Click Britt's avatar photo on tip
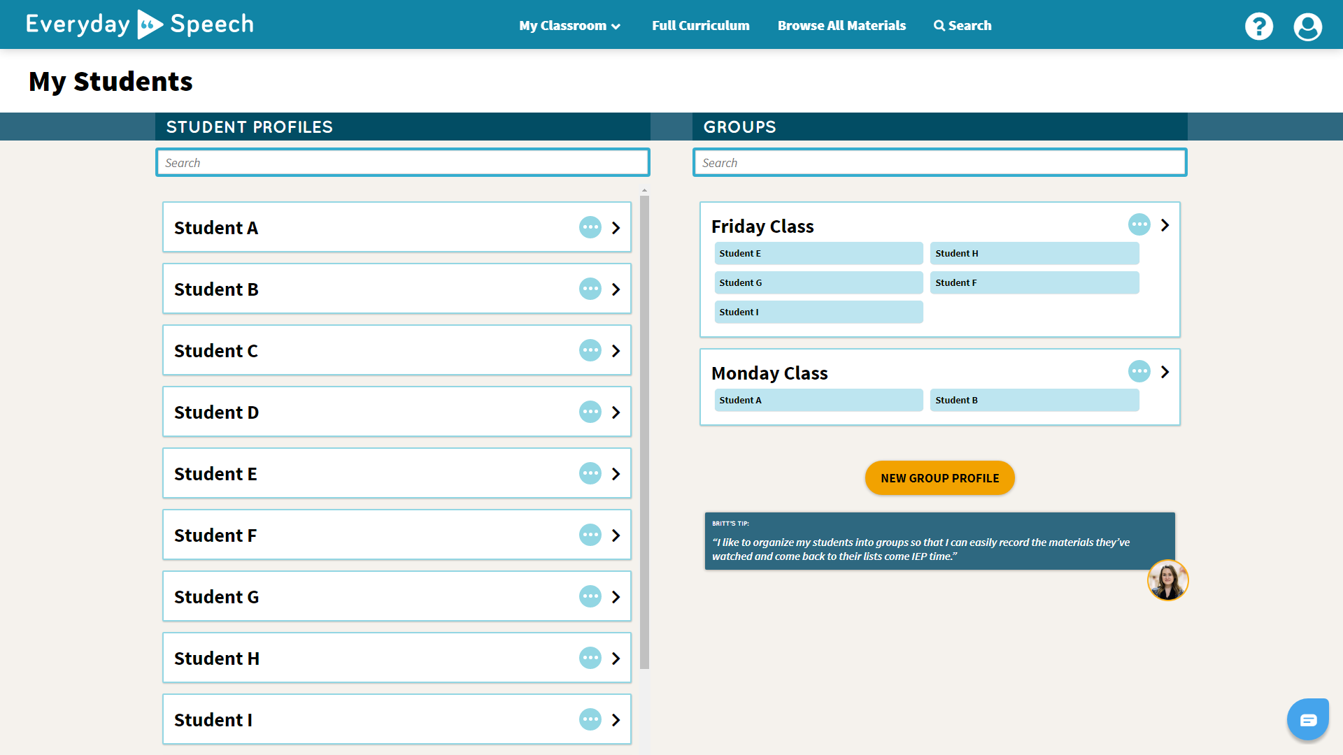The width and height of the screenshot is (1343, 755). [x=1167, y=580]
